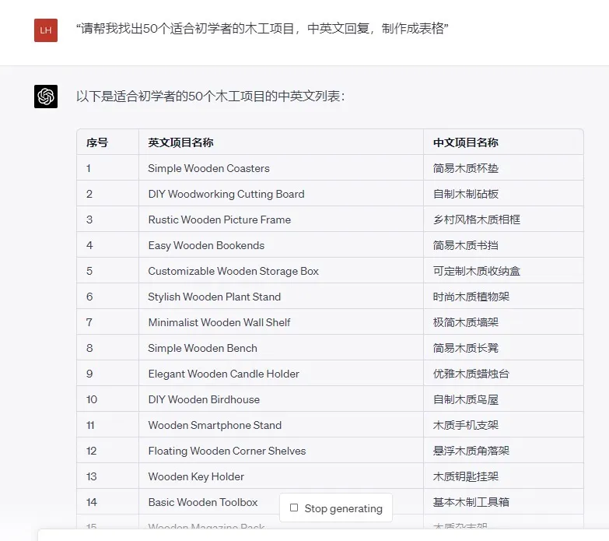
Task: Click the stop square icon in Stop generating
Action: click(294, 508)
